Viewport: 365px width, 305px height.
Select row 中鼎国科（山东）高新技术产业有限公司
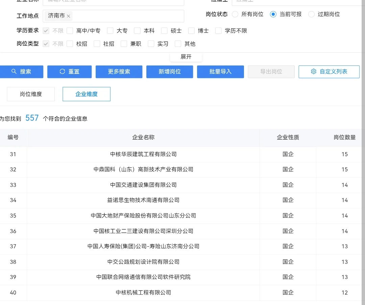(x=180, y=170)
